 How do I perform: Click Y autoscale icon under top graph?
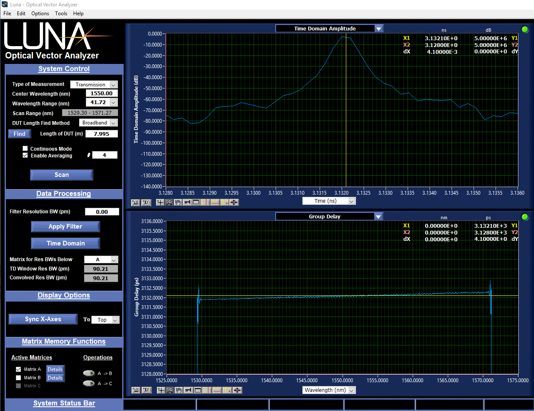146,202
